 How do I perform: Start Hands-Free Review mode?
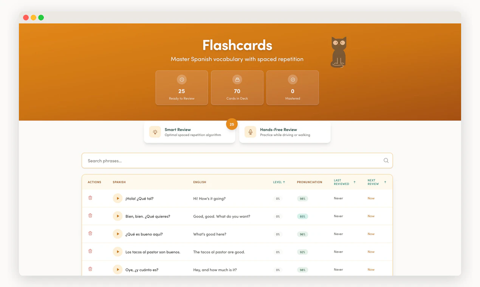pyautogui.click(x=285, y=132)
